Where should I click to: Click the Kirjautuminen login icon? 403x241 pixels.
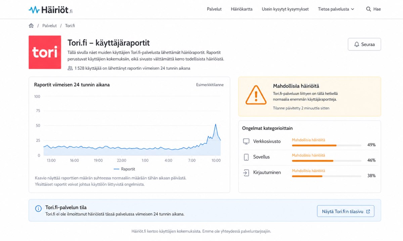pos(246,173)
